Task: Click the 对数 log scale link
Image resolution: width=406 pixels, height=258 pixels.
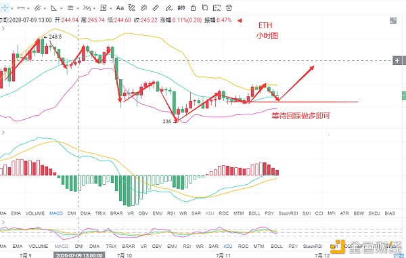Action: (x=399, y=256)
